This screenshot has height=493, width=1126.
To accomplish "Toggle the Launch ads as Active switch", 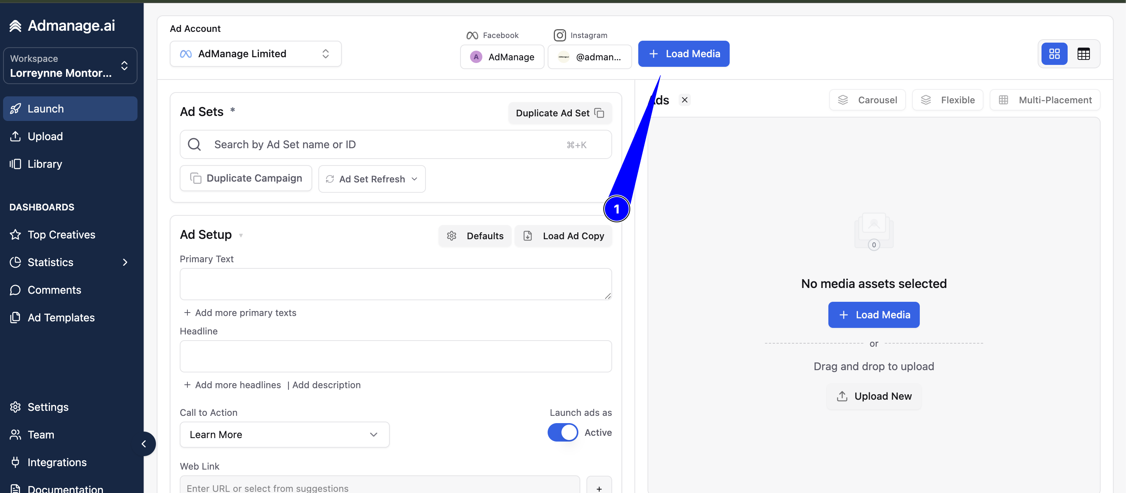I will (563, 432).
